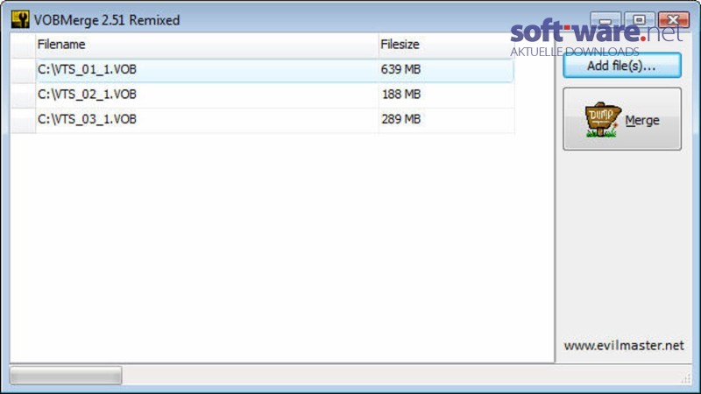The height and width of the screenshot is (394, 701).
Task: Click the row header of VTS_01_1.VOB
Action: coord(23,70)
